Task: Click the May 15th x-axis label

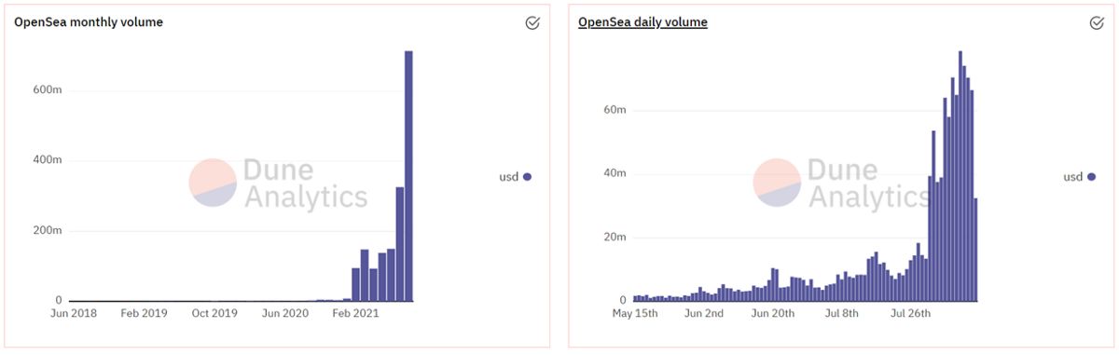Action: click(635, 314)
